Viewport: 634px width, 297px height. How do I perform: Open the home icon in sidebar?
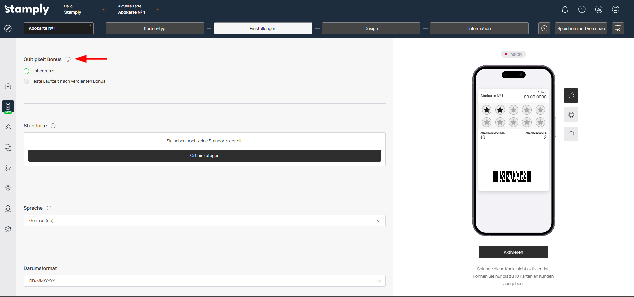[x=8, y=86]
